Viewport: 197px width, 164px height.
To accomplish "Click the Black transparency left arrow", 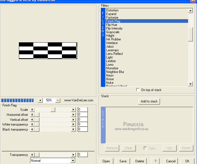I will [32, 129].
